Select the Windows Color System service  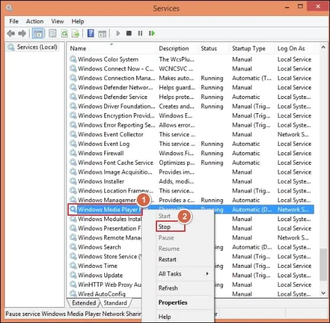(x=191, y=59)
